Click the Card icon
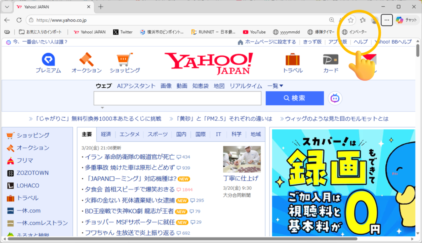422x243 pixels. pyautogui.click(x=331, y=60)
